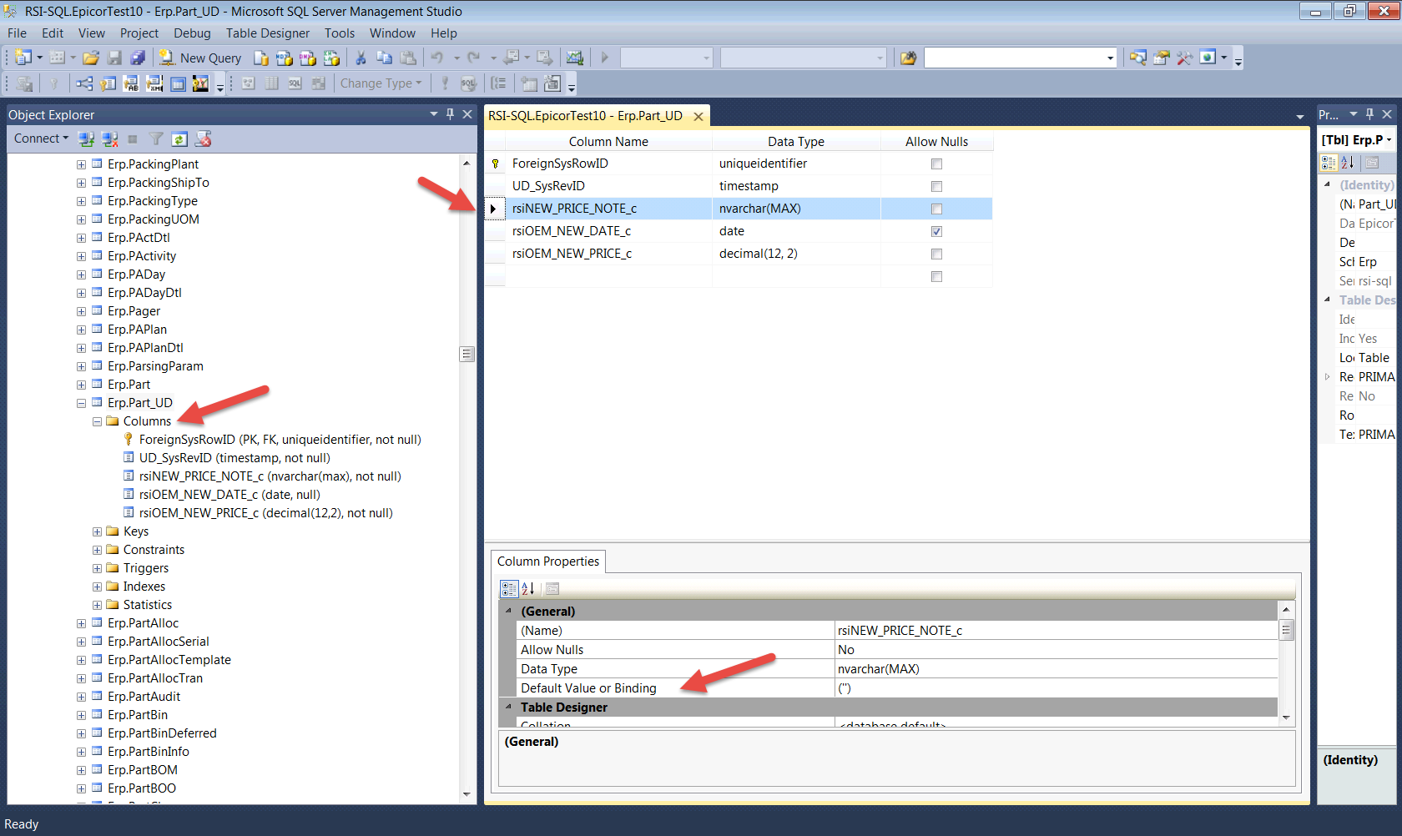Click the Refresh icon in Object Explorer toolbar
Viewport: 1402px width, 836px height.
pos(179,138)
